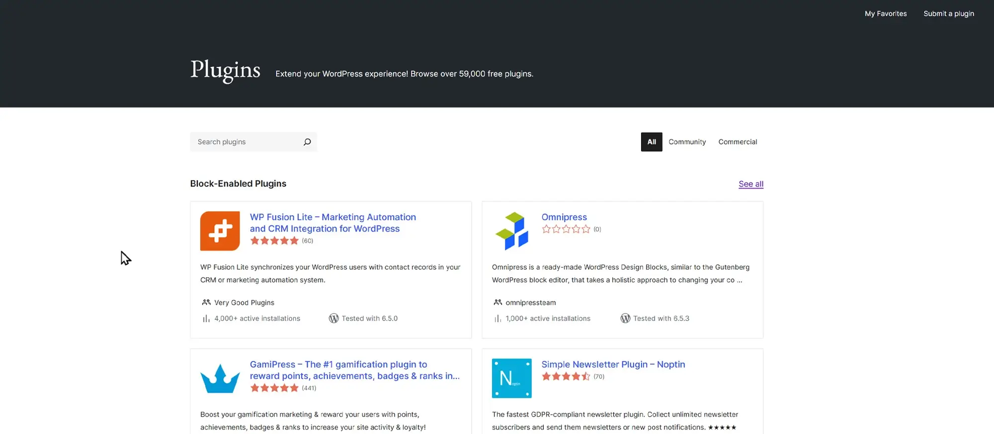Switch to the Community filter
The image size is (994, 434).
687,142
